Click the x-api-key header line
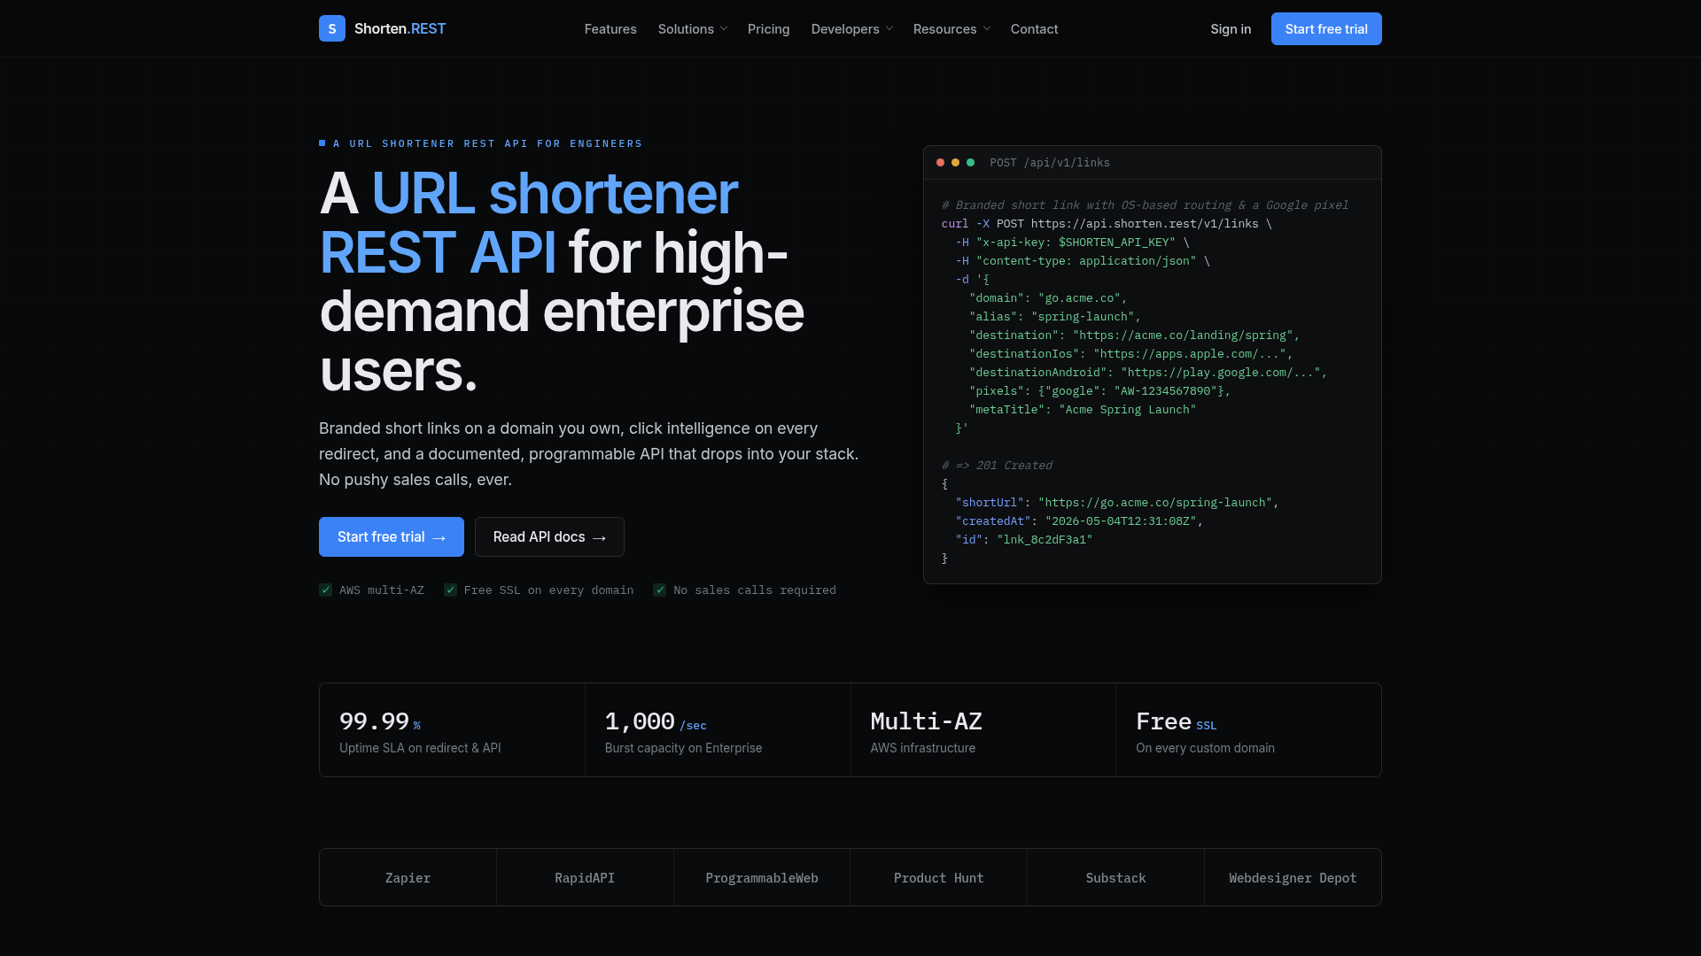1701x956 pixels. (x=1072, y=243)
